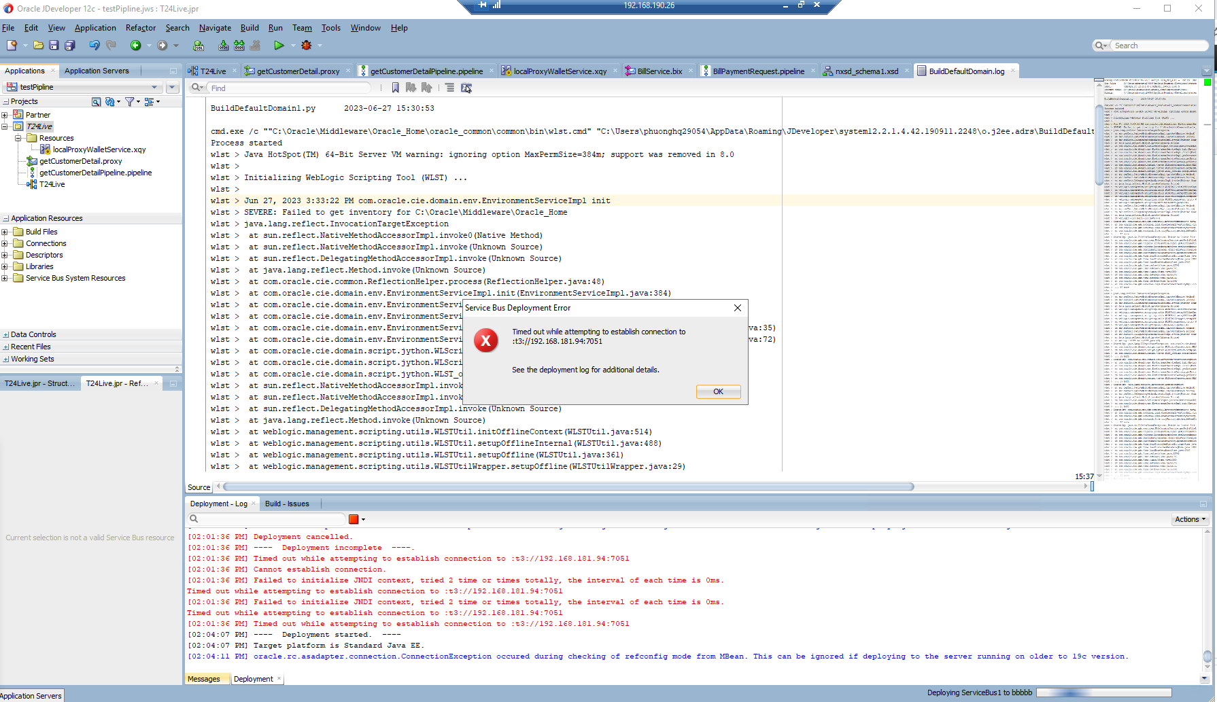The image size is (1217, 702).
Task: Click the Rebuild project icon
Action: tap(239, 45)
